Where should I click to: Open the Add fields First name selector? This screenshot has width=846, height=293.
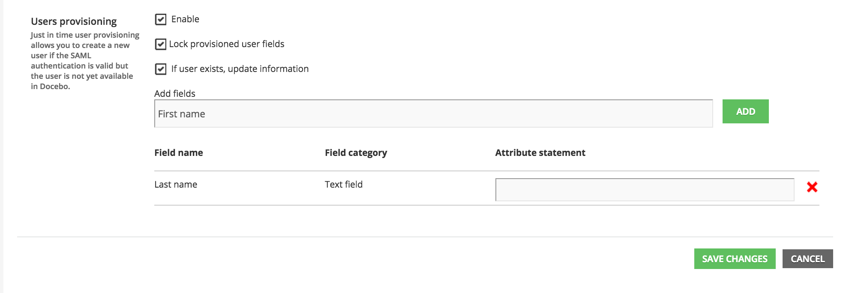[433, 114]
